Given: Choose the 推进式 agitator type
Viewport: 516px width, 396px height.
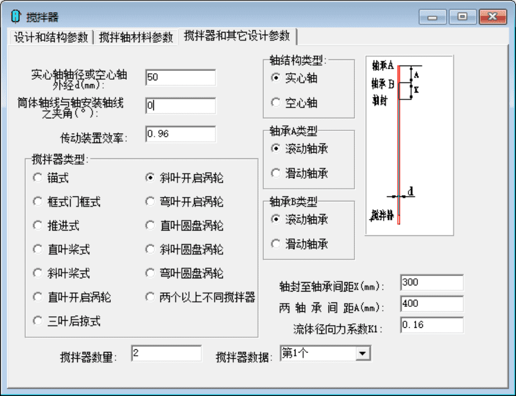Looking at the screenshot, I should (x=37, y=225).
